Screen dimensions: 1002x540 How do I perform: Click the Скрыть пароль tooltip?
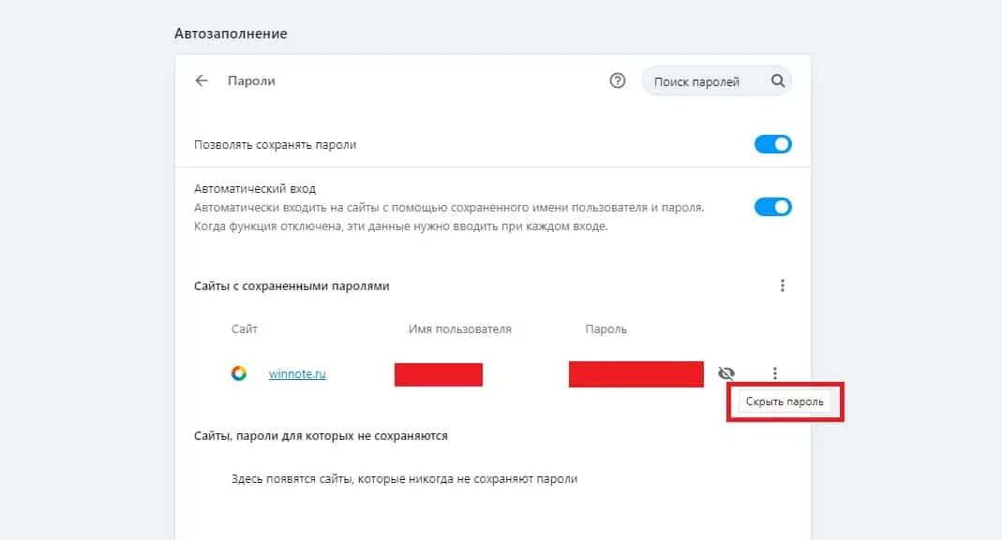click(x=784, y=402)
